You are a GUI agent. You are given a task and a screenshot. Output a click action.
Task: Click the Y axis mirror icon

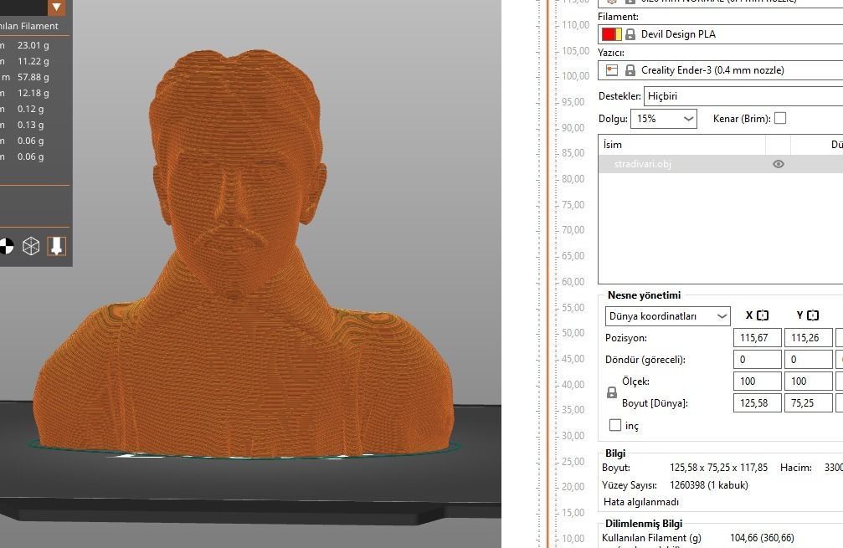[x=813, y=315]
